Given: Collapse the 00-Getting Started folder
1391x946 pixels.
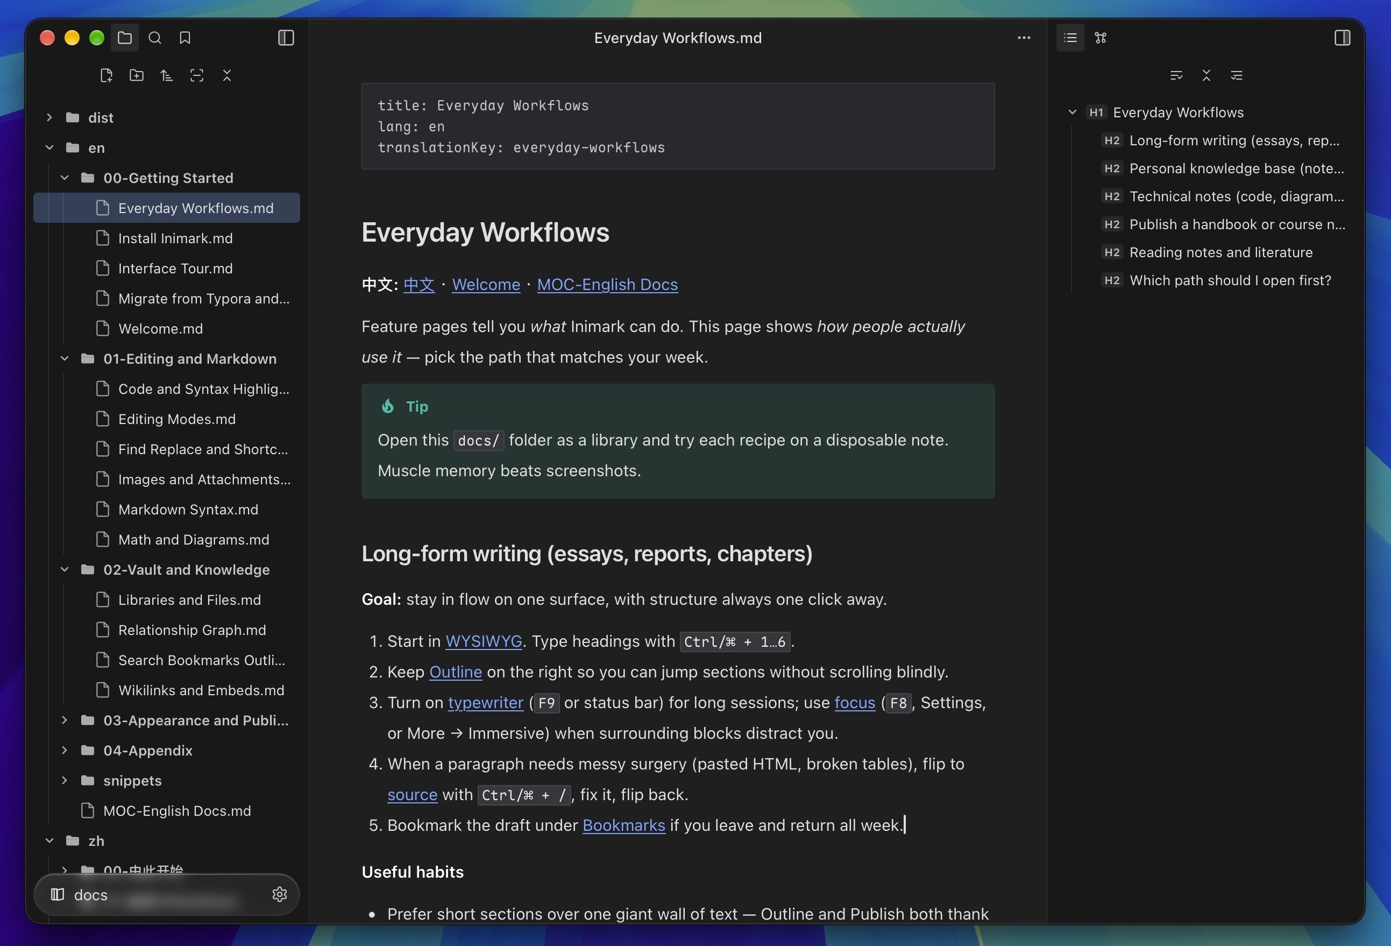Looking at the screenshot, I should click(65, 178).
